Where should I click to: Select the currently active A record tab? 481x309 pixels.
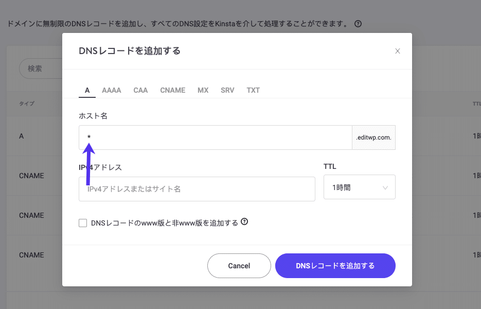point(86,90)
